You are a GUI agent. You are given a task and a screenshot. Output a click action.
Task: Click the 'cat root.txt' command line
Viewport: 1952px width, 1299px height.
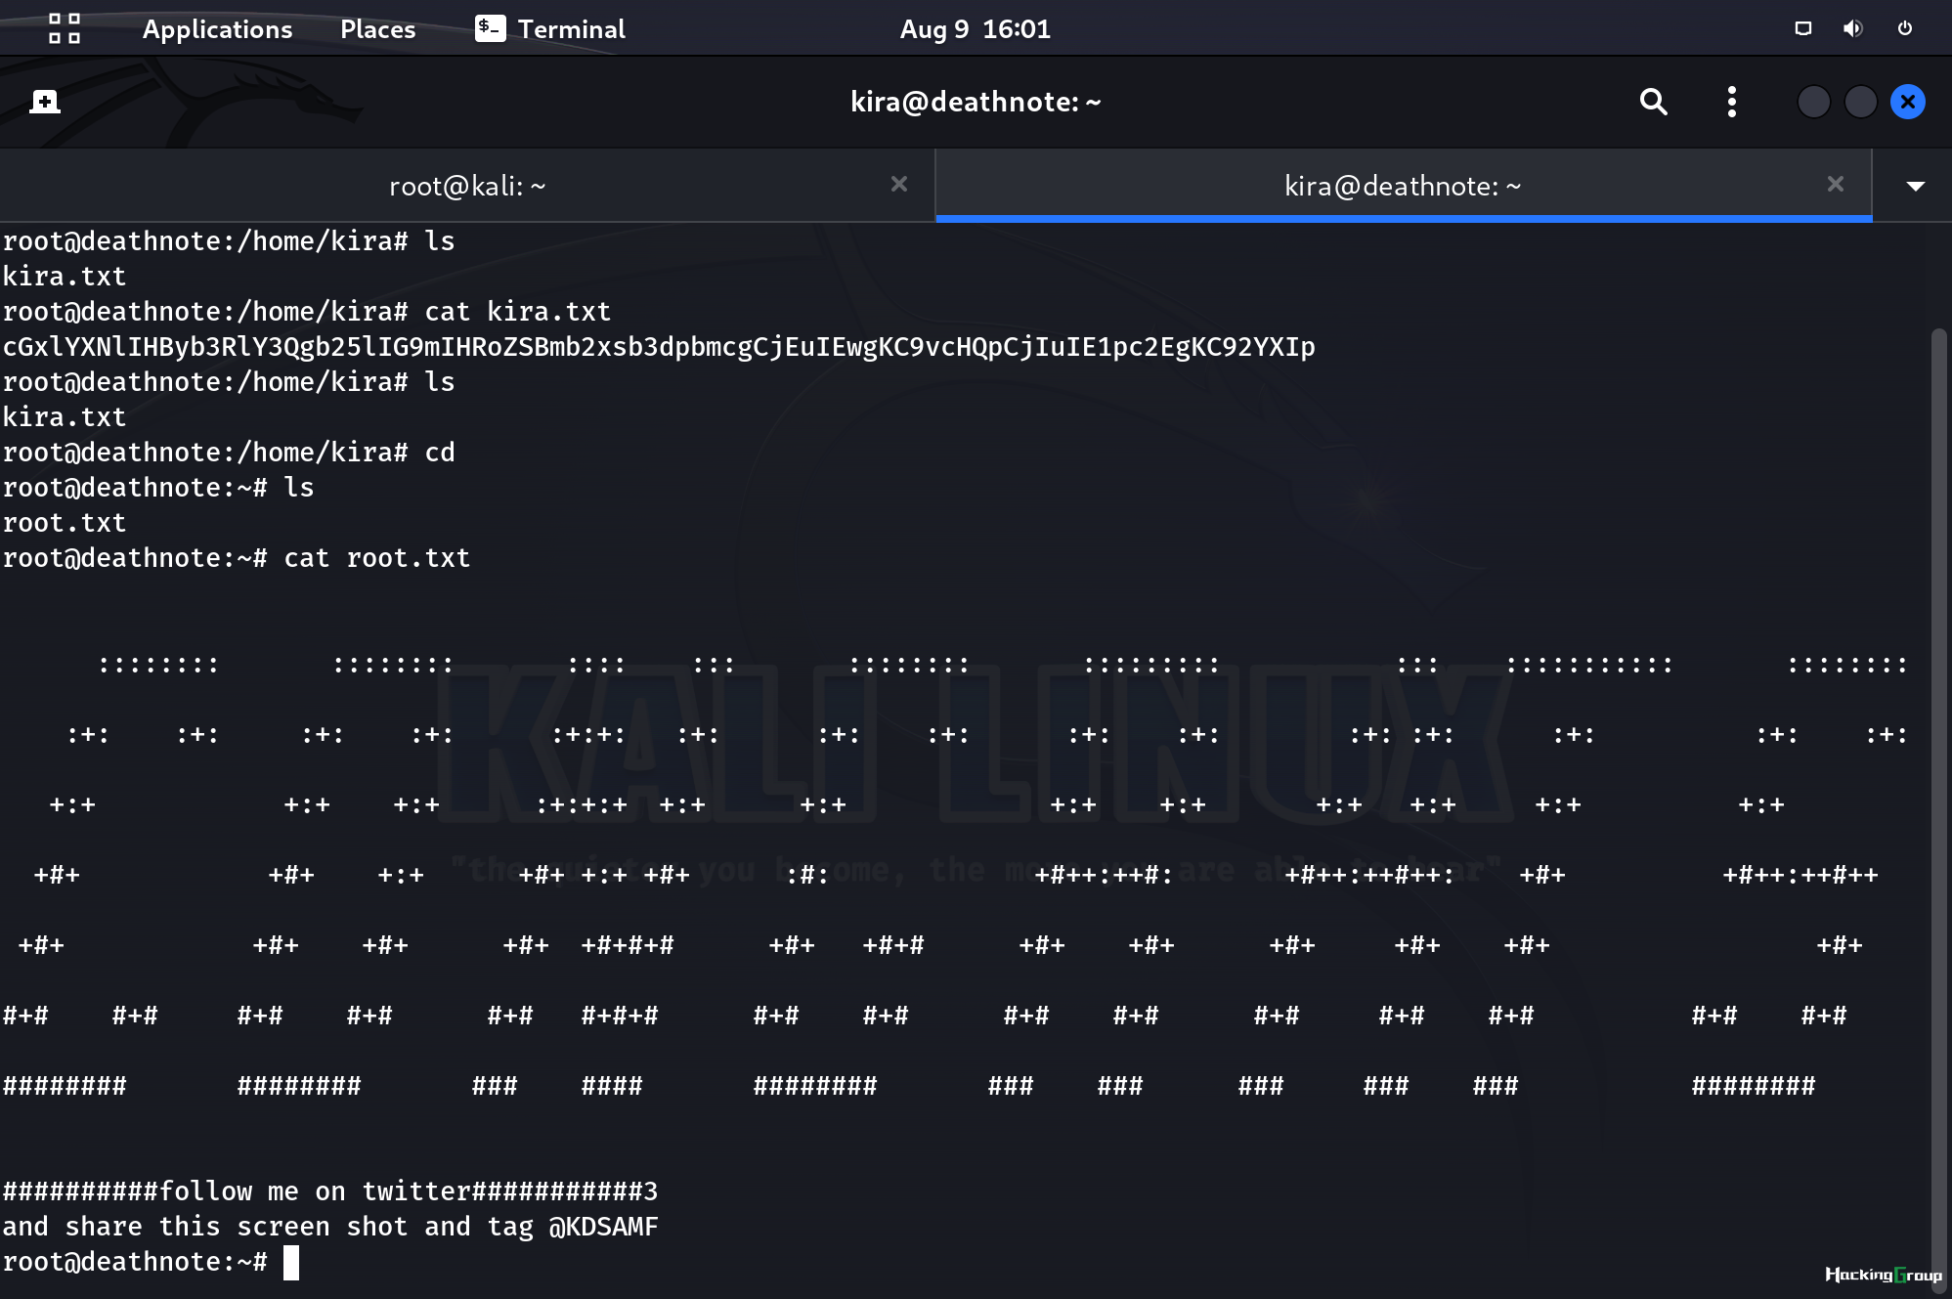coord(237,558)
